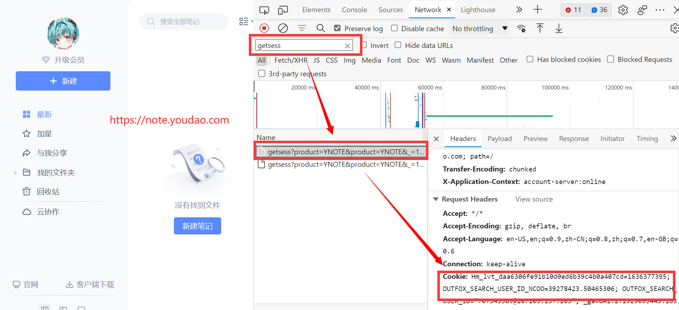Filter requests by JS type
Viewport: 679px width, 310px height.
click(316, 60)
